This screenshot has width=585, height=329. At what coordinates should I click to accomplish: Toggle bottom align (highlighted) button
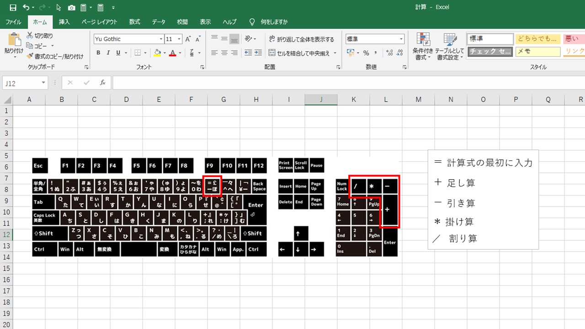coord(234,39)
